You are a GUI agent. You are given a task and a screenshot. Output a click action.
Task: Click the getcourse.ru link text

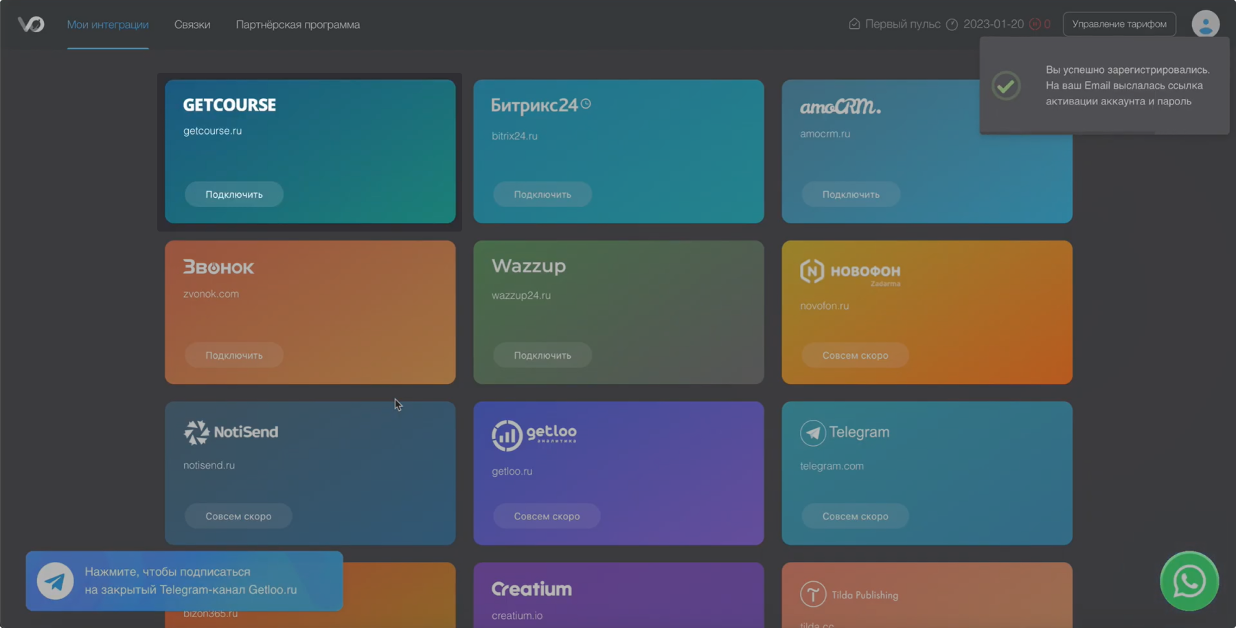[x=212, y=131]
